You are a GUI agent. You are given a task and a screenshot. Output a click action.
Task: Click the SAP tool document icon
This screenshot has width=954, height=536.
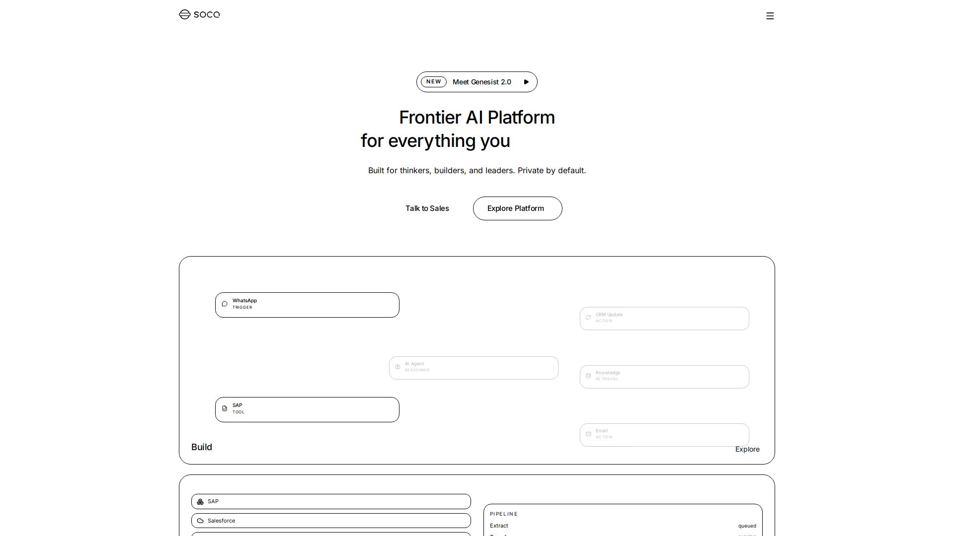coord(225,408)
